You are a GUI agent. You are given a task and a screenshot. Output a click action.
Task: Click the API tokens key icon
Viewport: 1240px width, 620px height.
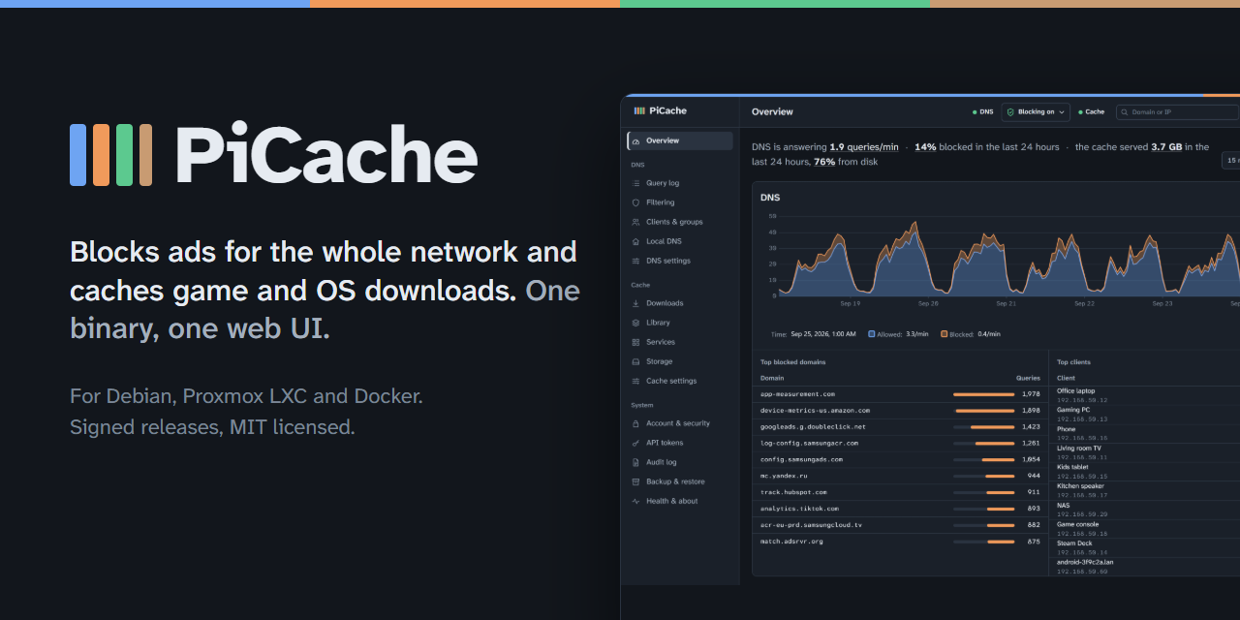[x=635, y=443]
